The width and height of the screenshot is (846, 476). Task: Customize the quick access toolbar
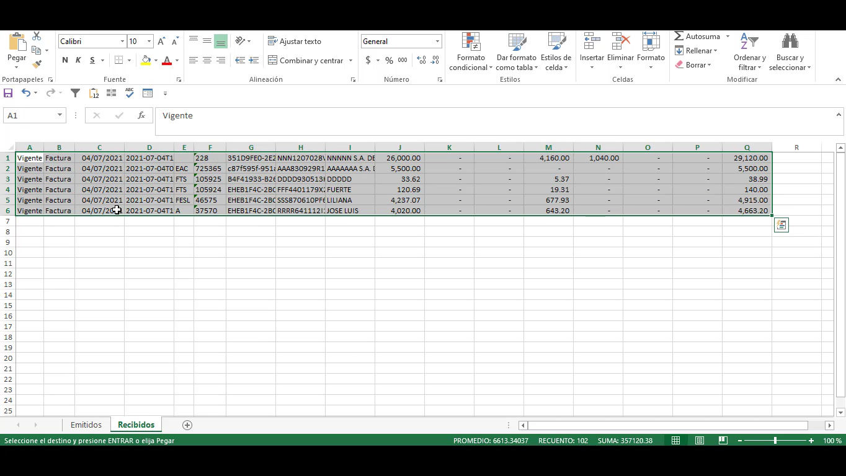[165, 94]
